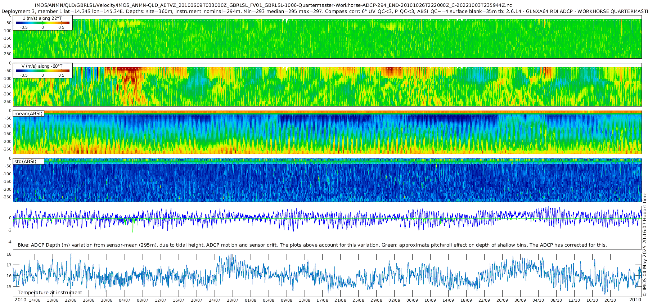
Task: Click the 2010 year label at bottom left
Action: [20, 300]
